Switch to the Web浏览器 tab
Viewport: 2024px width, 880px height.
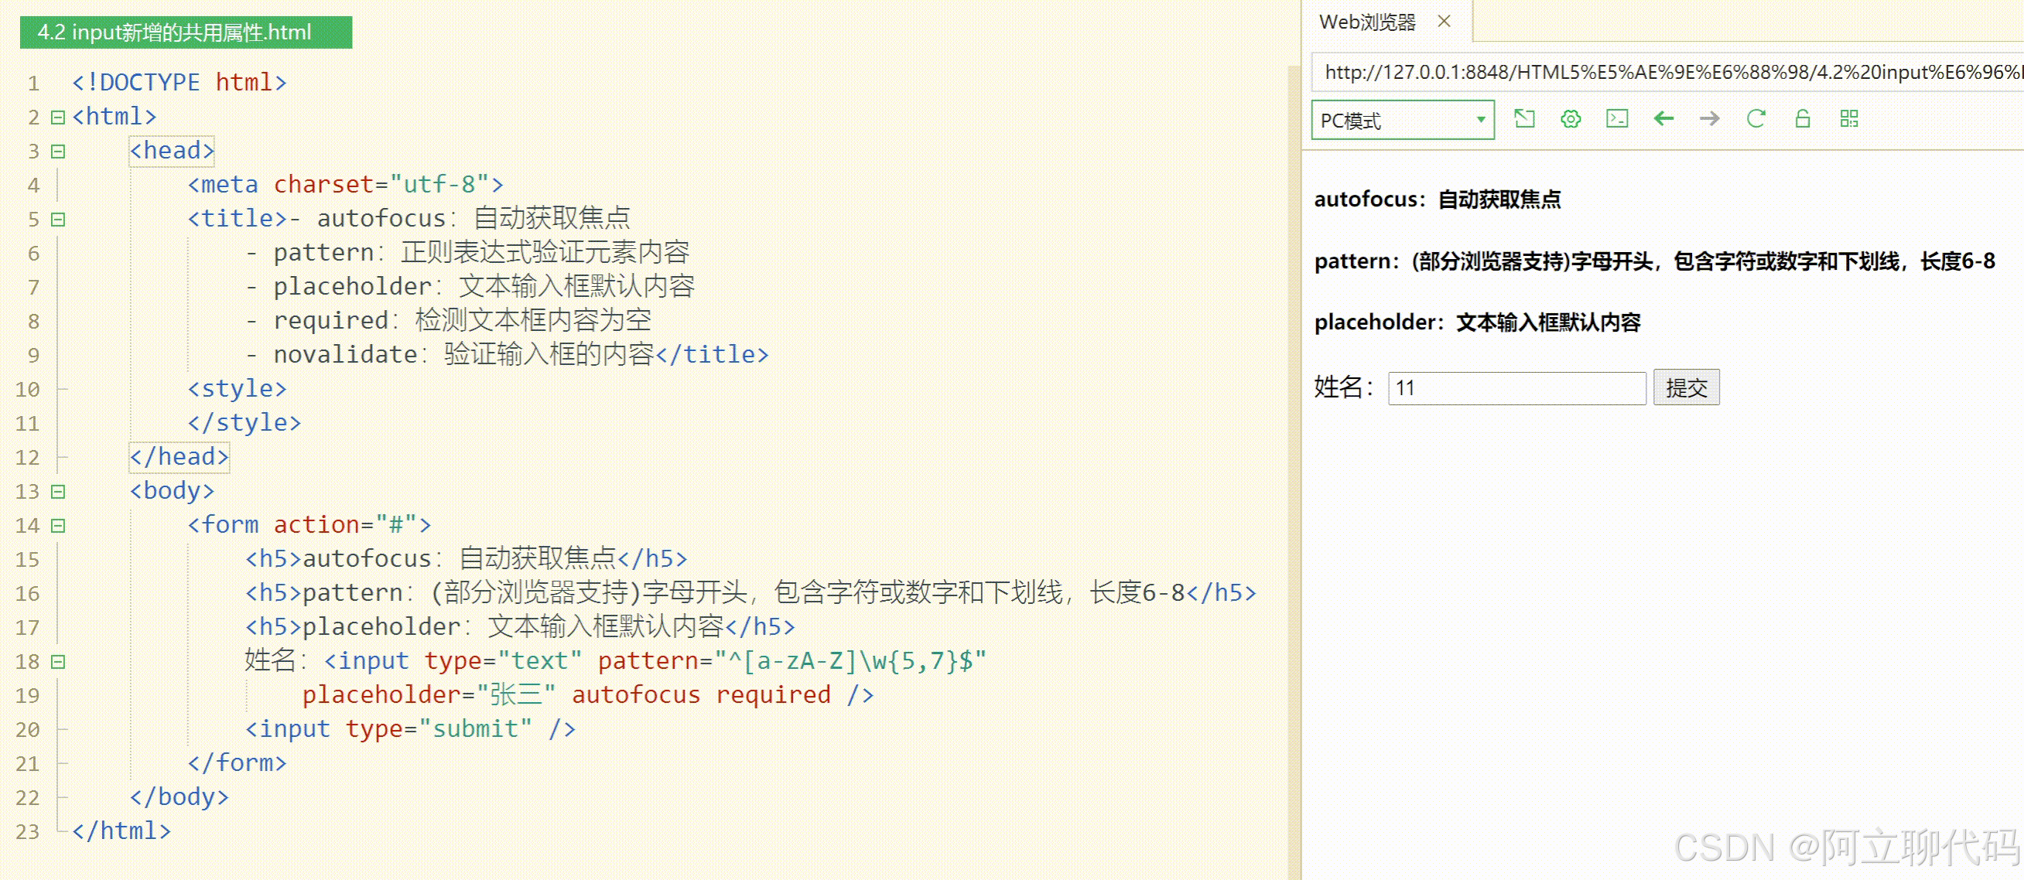click(x=1366, y=22)
